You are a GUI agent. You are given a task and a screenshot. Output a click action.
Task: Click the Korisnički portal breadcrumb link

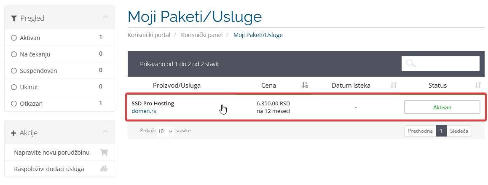[x=149, y=35]
